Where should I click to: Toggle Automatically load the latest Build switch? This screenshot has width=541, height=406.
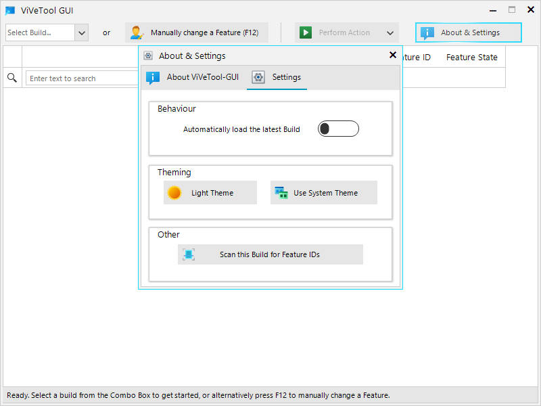[338, 129]
